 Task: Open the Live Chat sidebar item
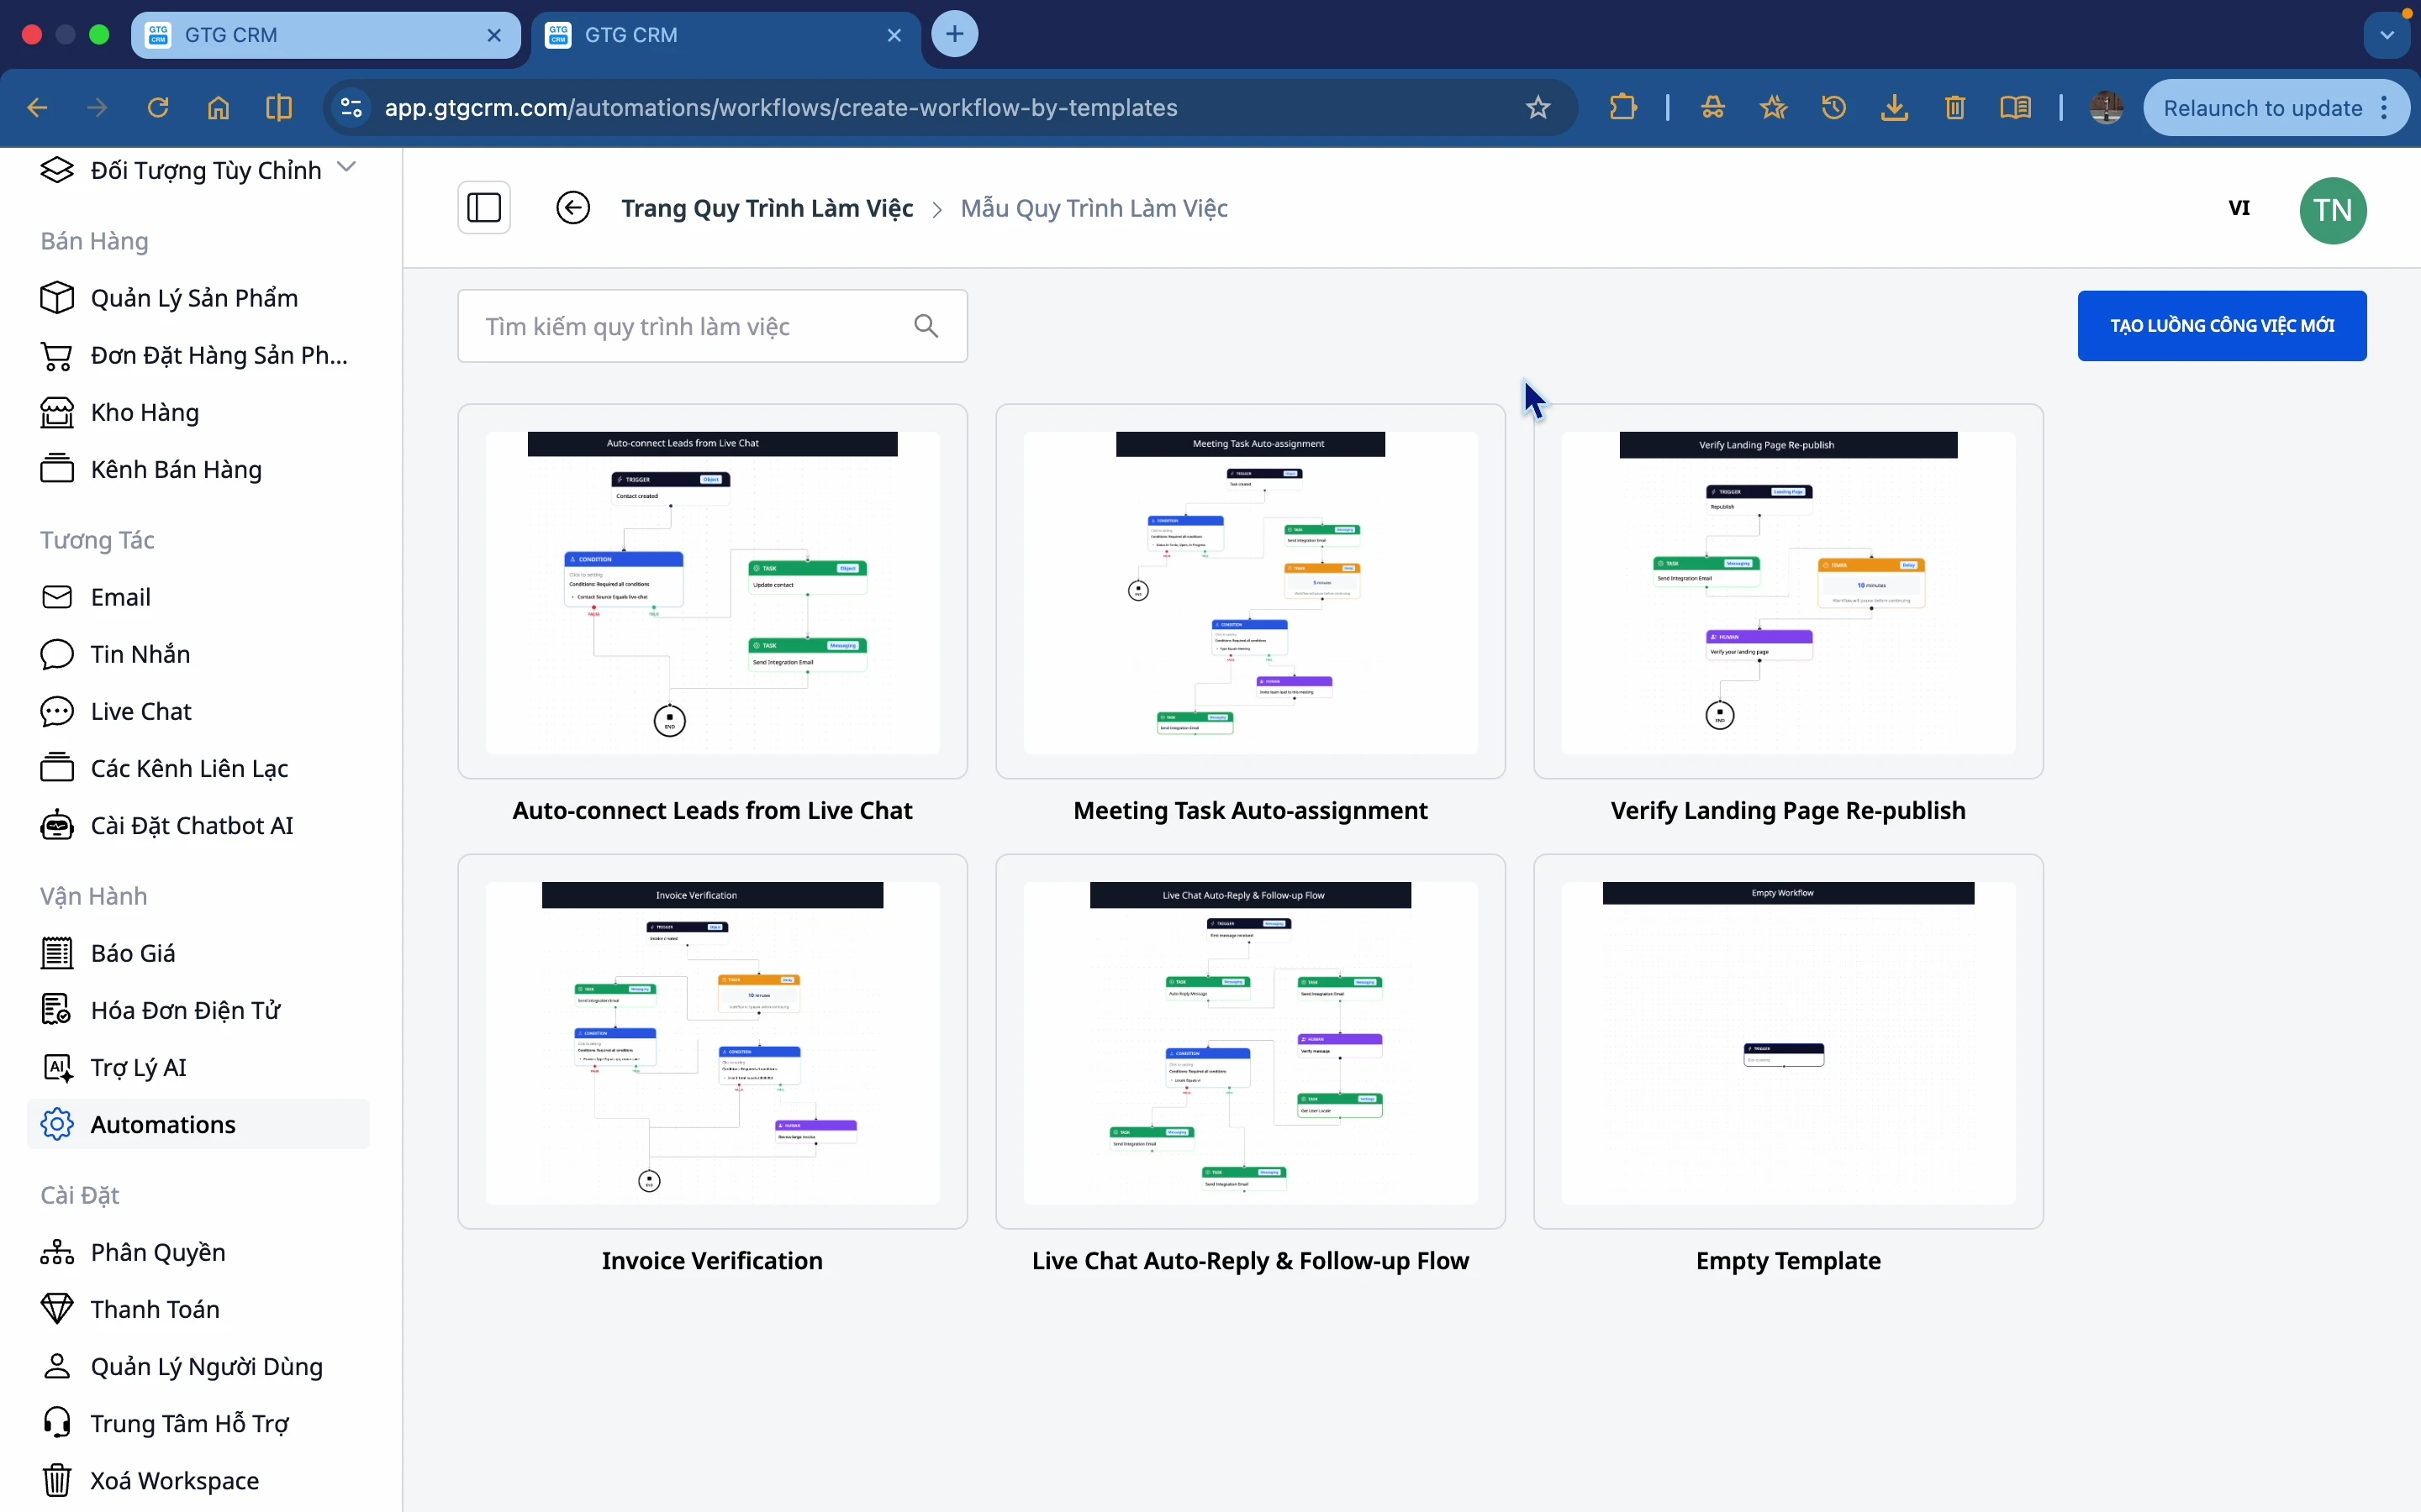click(x=140, y=711)
